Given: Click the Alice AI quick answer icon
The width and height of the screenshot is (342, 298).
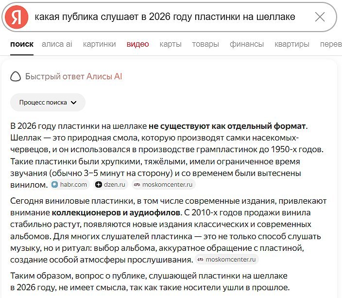Looking at the screenshot, I should point(16,76).
